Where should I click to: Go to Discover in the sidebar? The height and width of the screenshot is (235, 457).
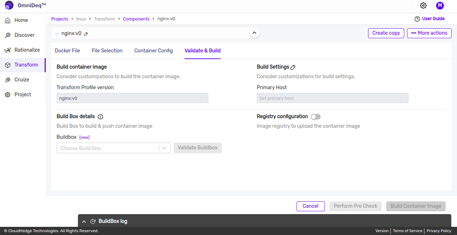(x=24, y=35)
